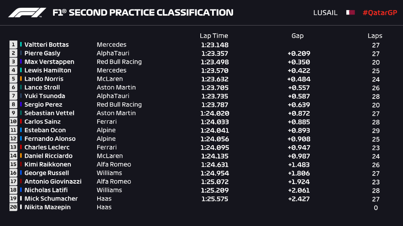The width and height of the screenshot is (403, 226).
Task: Click the Qatar flag icon
Action: pyautogui.click(x=350, y=13)
